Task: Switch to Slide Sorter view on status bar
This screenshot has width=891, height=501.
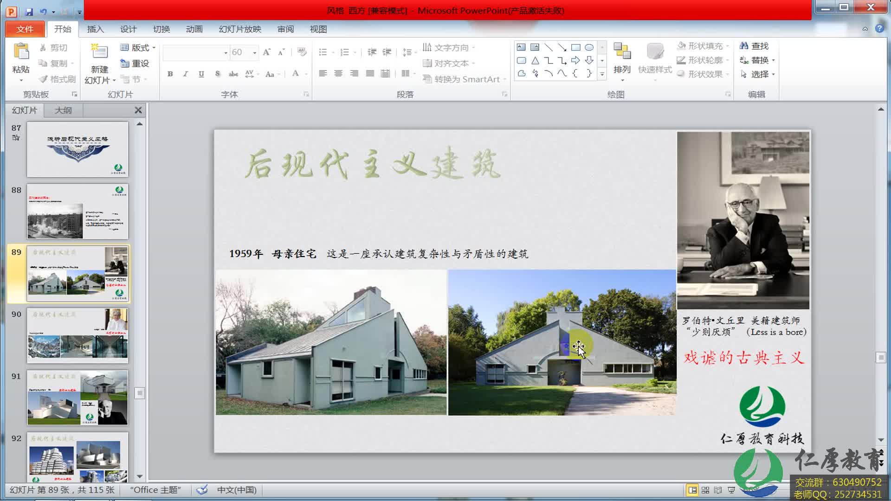Action: coord(705,489)
